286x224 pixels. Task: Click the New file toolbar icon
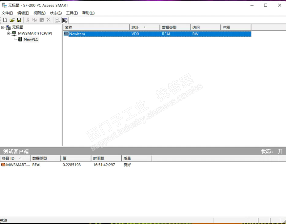(x=5, y=20)
